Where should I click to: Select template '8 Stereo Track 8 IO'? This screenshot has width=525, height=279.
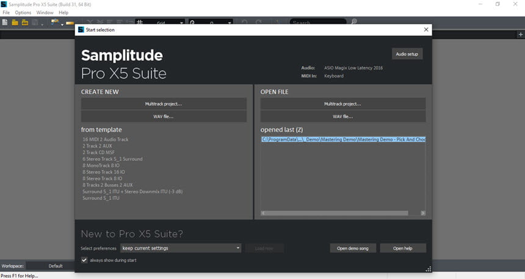point(103,178)
